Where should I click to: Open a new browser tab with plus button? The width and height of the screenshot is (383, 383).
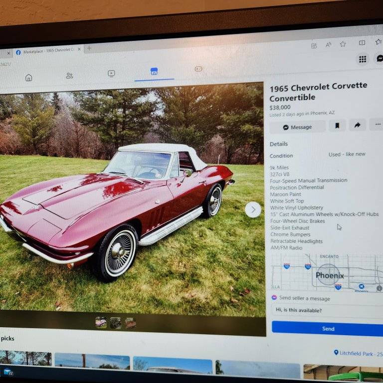click(89, 48)
